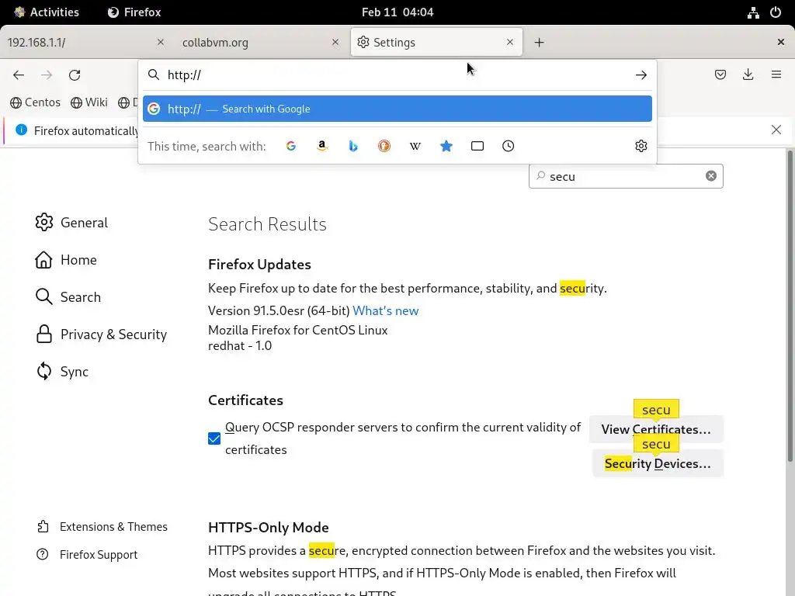Click the View Certificates button
Image resolution: width=795 pixels, height=596 pixels.
click(656, 429)
